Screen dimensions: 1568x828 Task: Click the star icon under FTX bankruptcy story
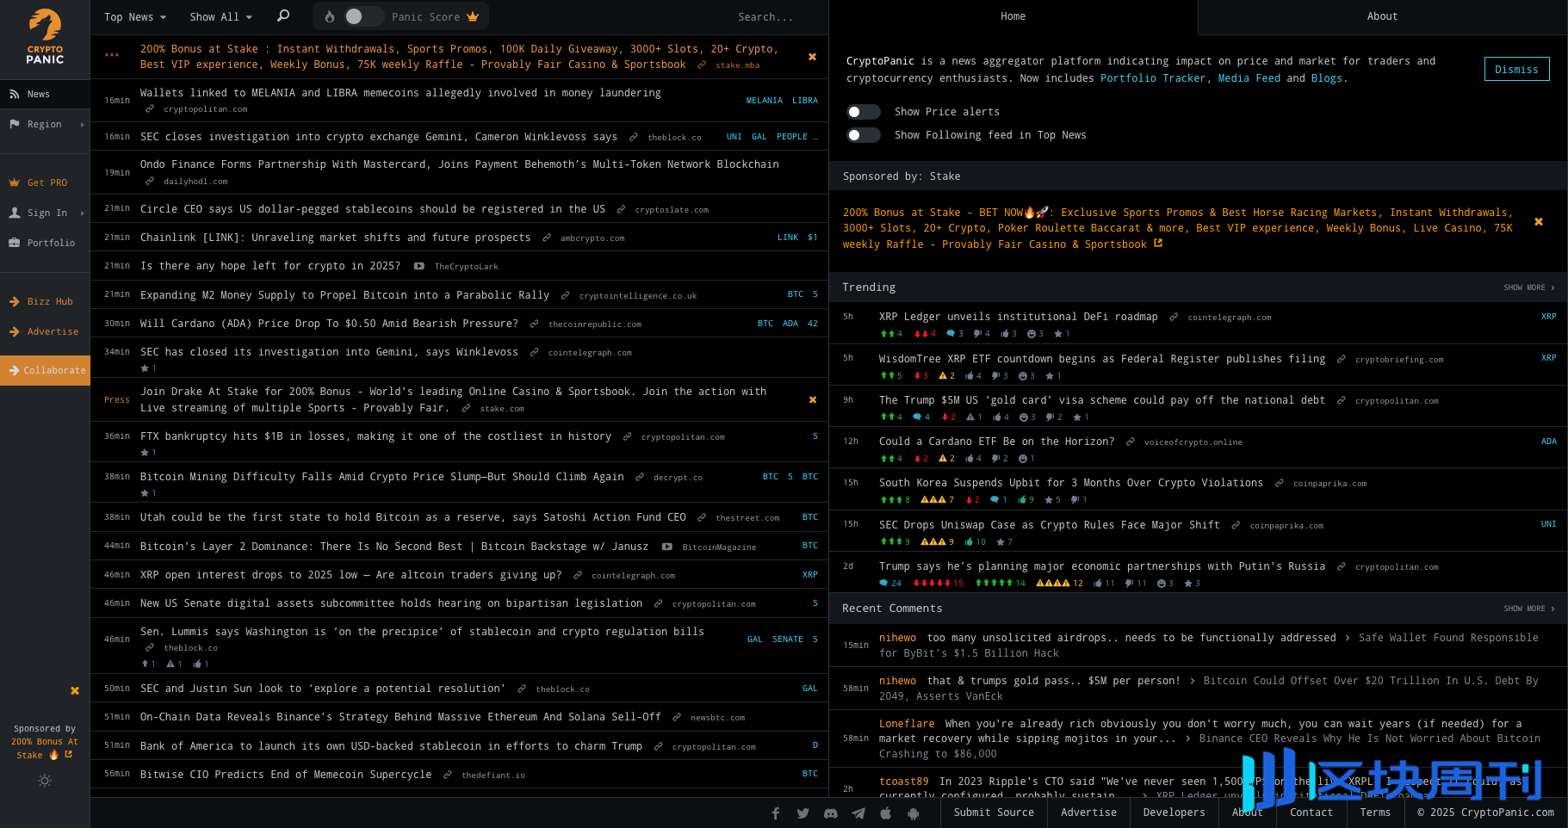(145, 453)
